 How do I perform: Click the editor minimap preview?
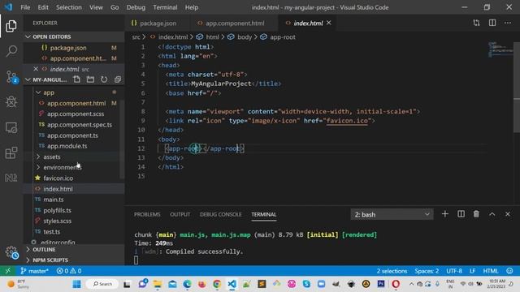500,49
